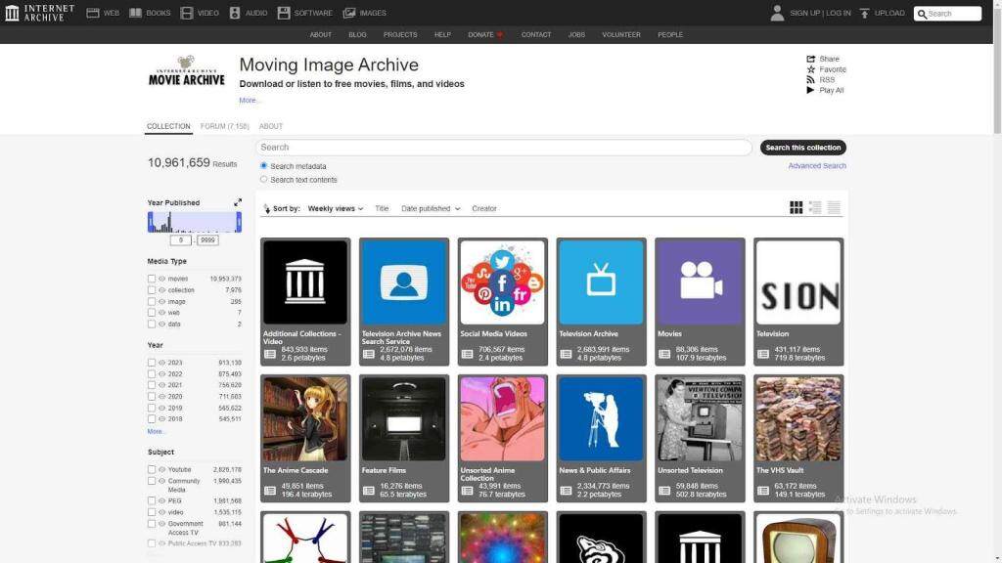Open the Blog menu item
The height and width of the screenshot is (563, 1002).
(357, 34)
